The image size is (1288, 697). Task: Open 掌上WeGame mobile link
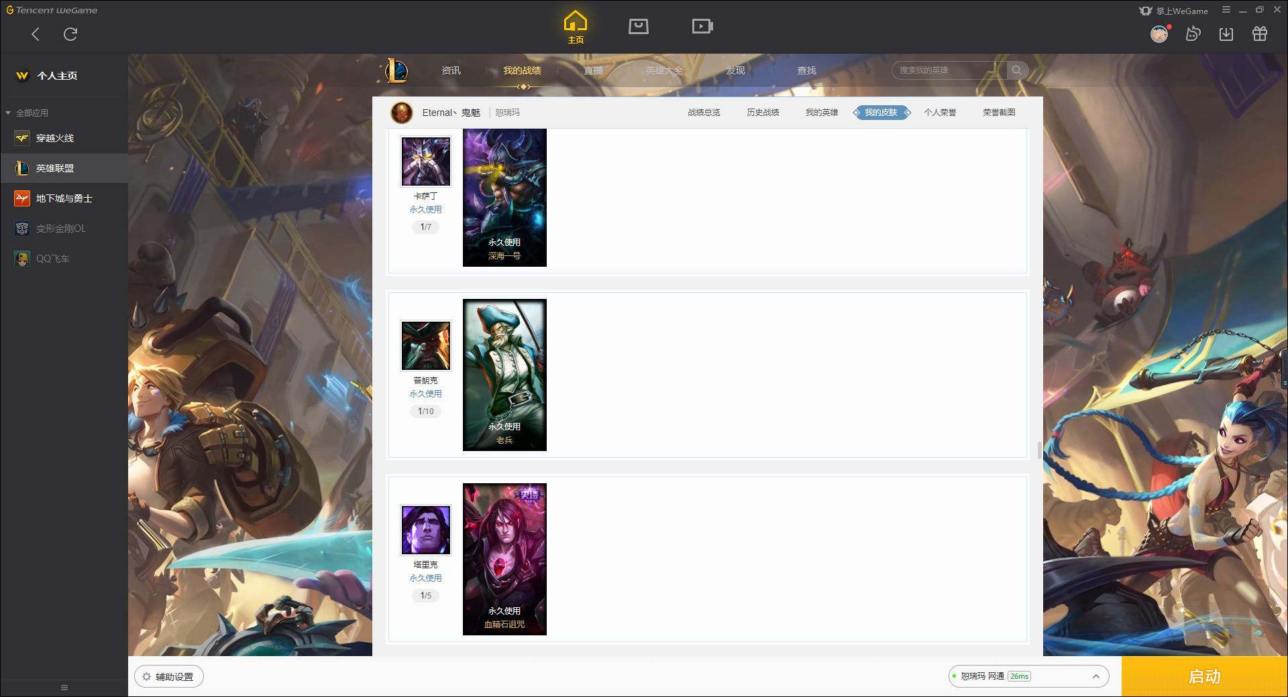pyautogui.click(x=1174, y=11)
